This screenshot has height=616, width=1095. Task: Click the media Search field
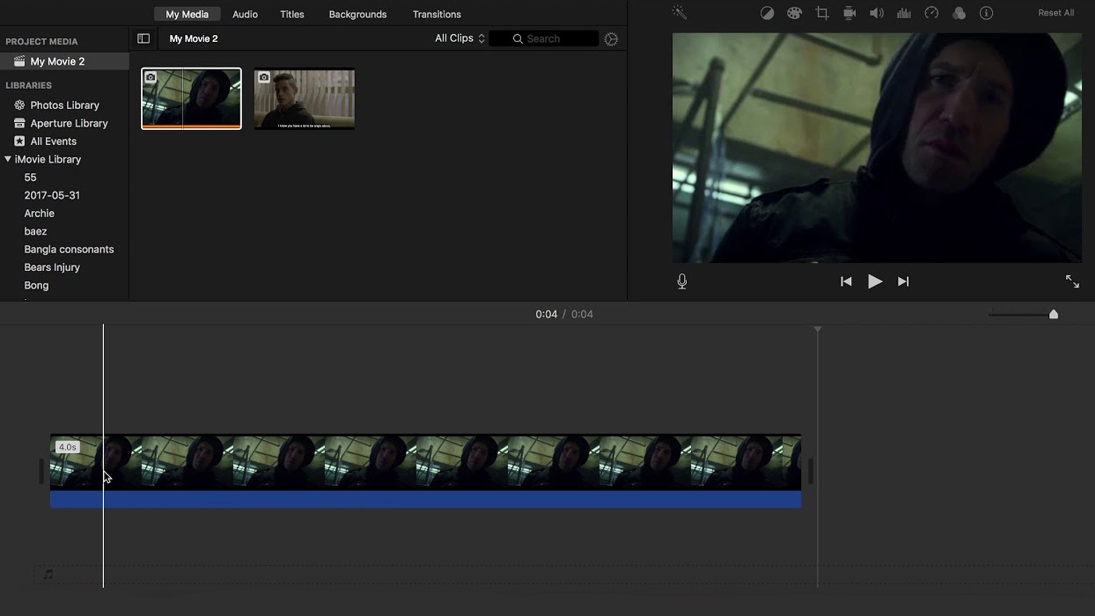pyautogui.click(x=544, y=38)
